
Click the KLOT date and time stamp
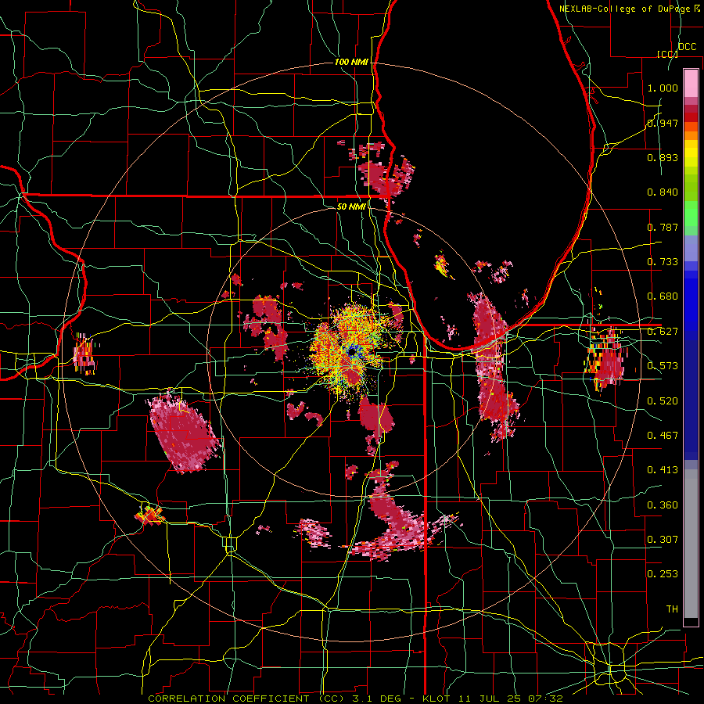(493, 699)
